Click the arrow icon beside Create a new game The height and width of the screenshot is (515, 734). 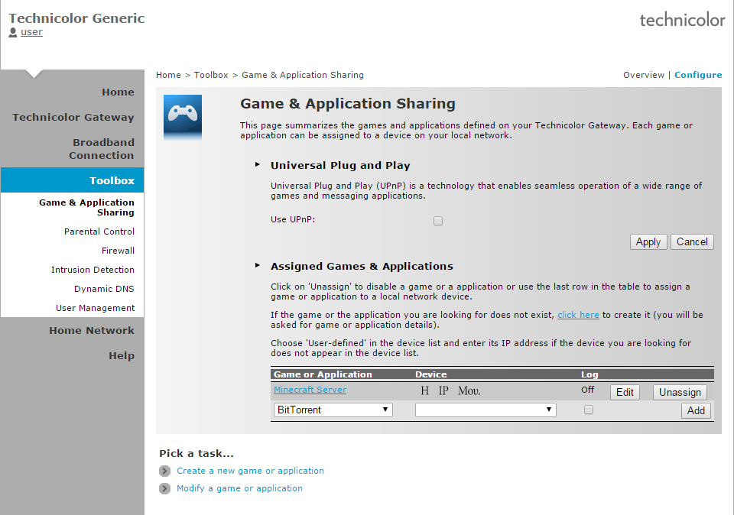coord(164,471)
